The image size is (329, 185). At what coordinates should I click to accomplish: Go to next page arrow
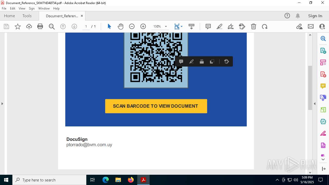(74, 26)
